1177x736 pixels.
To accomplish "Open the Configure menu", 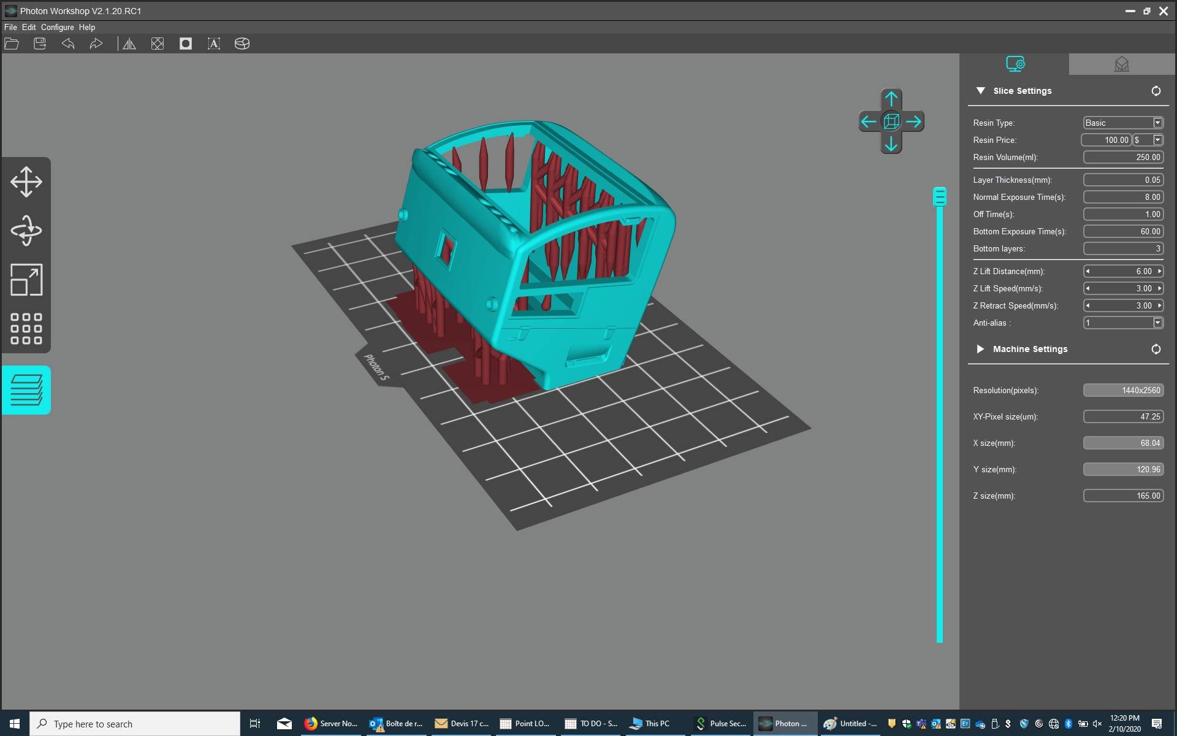I will pyautogui.click(x=57, y=27).
